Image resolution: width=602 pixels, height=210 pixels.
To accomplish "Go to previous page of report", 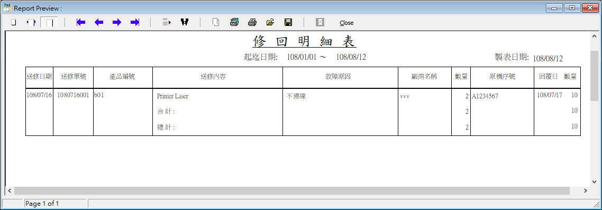I will coord(99,23).
